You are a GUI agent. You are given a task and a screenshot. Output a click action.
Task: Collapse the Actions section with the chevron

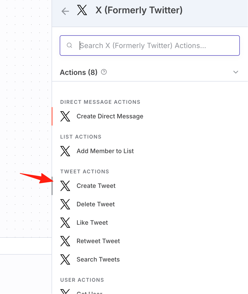tap(236, 72)
